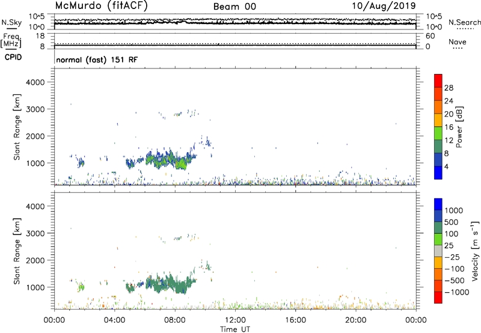Screen dimensions: 481x333
Task: Click the 20 dB colorbar label
Action: [449, 114]
